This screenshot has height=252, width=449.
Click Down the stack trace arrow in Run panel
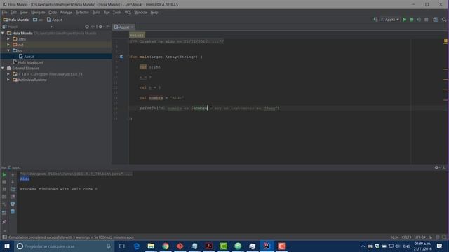click(13, 182)
